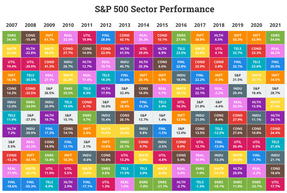Select the S&P -37.0% cell
The height and width of the screenshot is (193, 287).
pos(30,117)
